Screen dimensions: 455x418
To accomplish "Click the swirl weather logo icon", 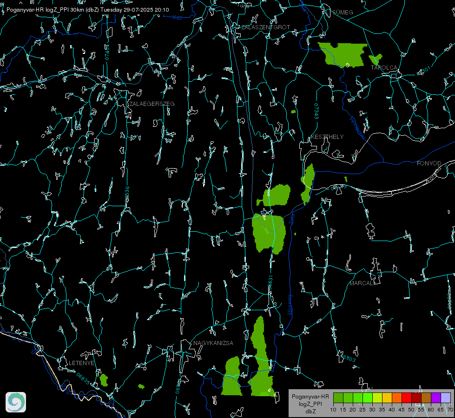I will point(16,402).
